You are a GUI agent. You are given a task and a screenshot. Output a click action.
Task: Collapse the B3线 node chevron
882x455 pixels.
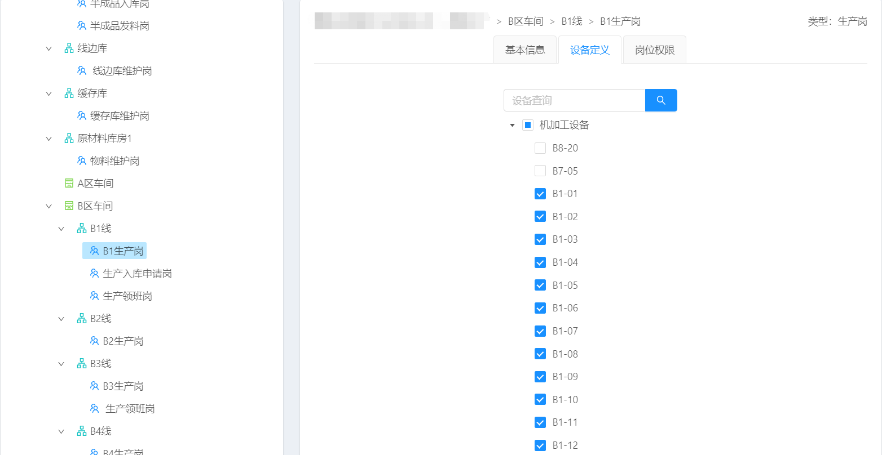click(x=61, y=364)
